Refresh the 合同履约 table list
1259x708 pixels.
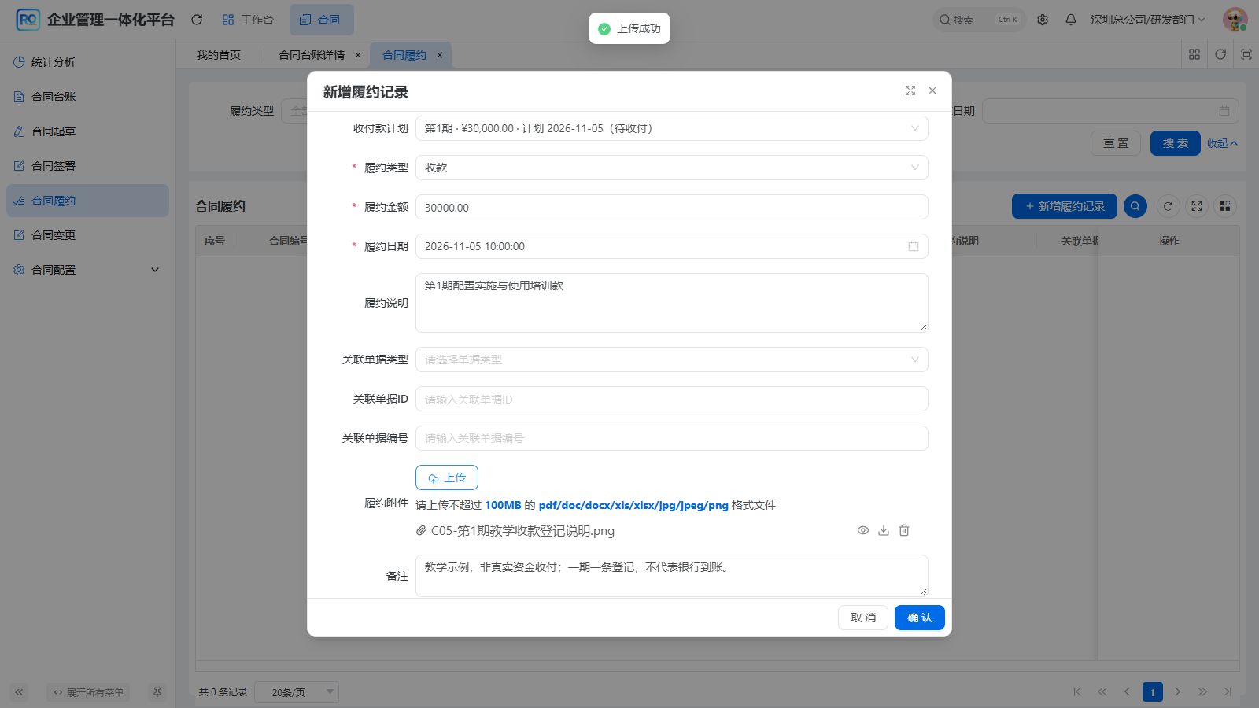point(1168,206)
